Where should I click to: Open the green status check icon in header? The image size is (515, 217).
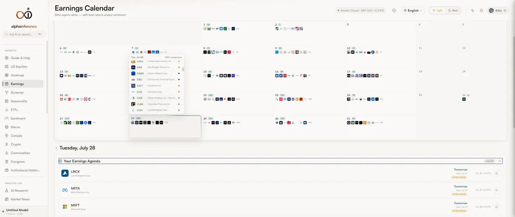pos(394,10)
